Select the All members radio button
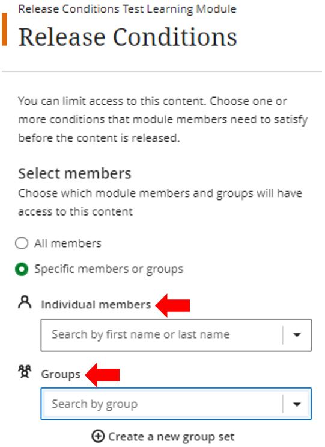 22,243
